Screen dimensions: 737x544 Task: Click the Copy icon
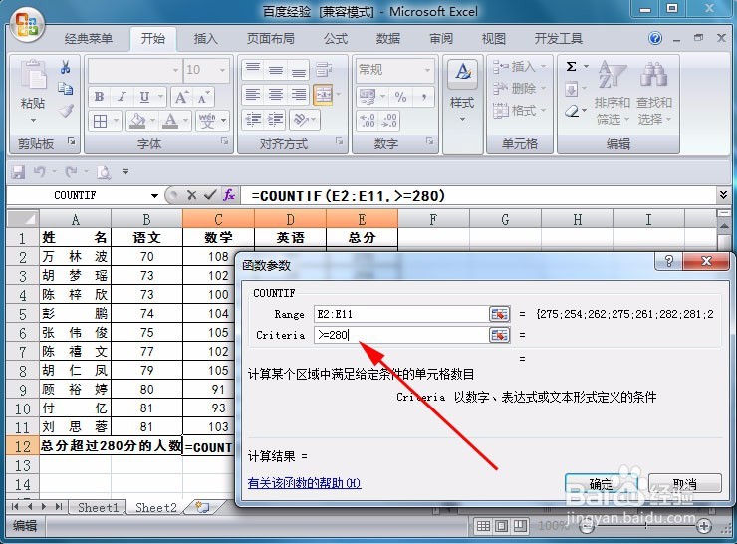pyautogui.click(x=66, y=89)
